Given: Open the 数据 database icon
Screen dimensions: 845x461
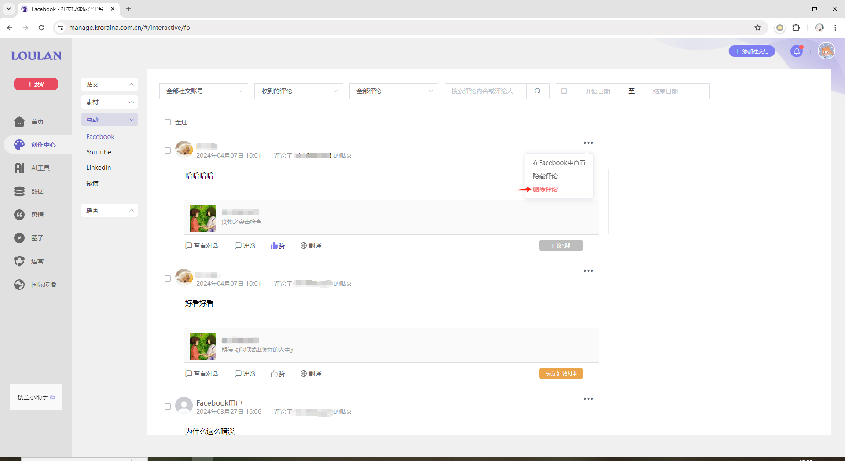Looking at the screenshot, I should click(19, 191).
